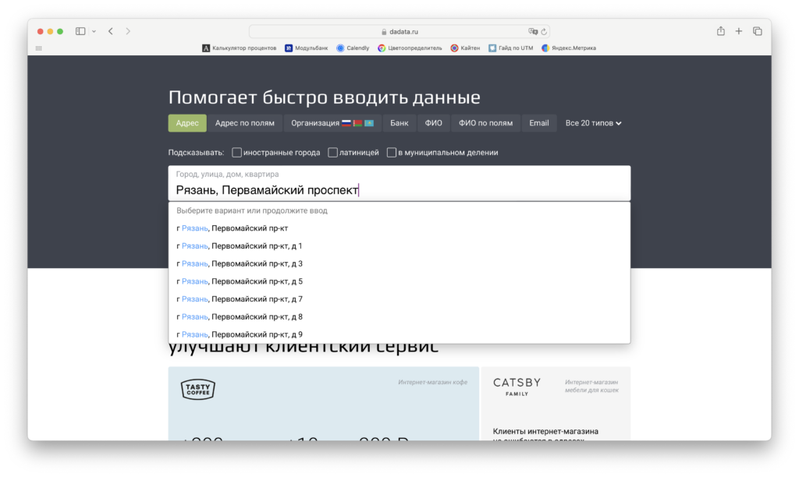The height and width of the screenshot is (477, 799).
Task: Add a new tab with the plus icon
Action: 738,31
